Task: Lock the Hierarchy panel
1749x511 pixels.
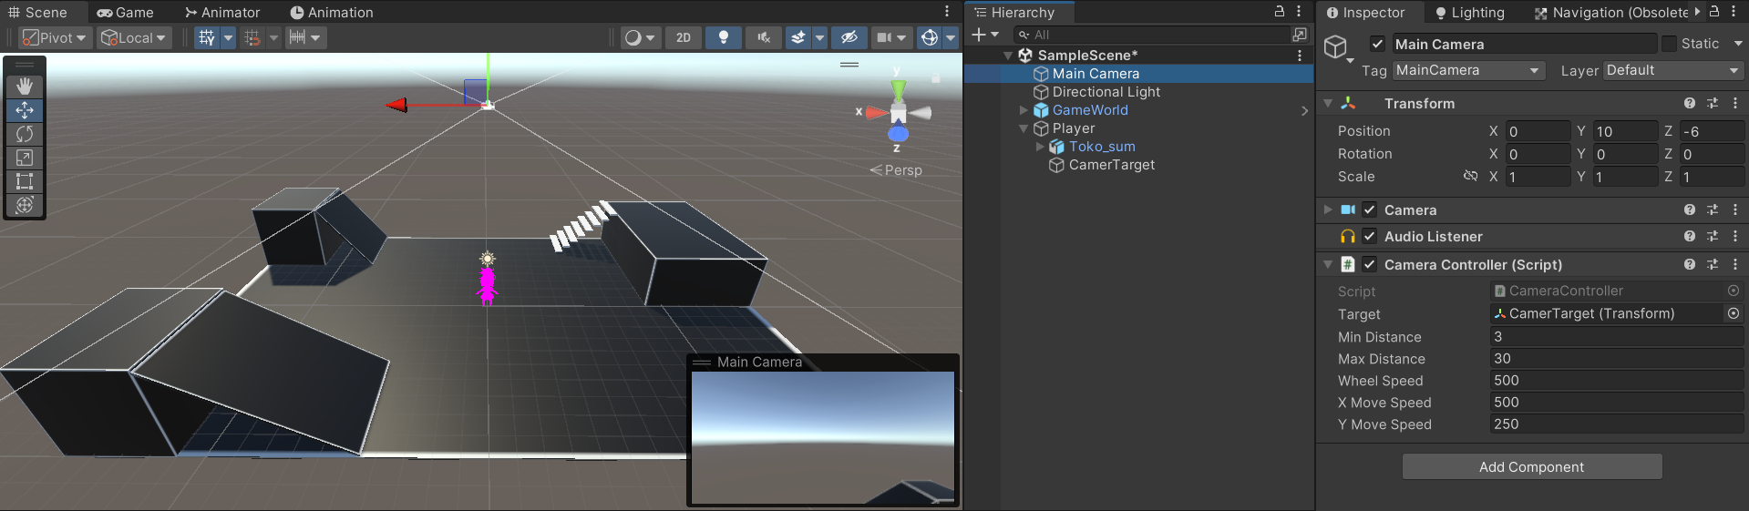Action: pyautogui.click(x=1280, y=11)
